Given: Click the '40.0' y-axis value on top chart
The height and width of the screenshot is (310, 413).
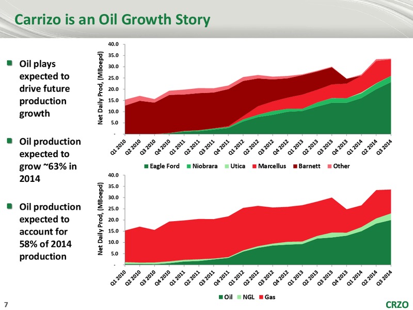Looking at the screenshot, I should pos(113,44).
